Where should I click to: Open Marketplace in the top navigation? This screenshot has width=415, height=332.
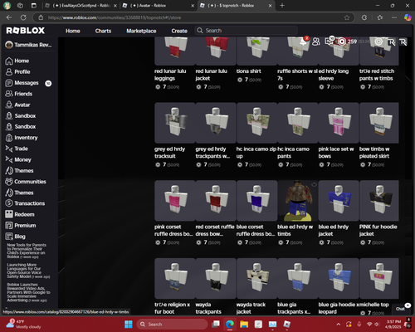[x=141, y=31]
